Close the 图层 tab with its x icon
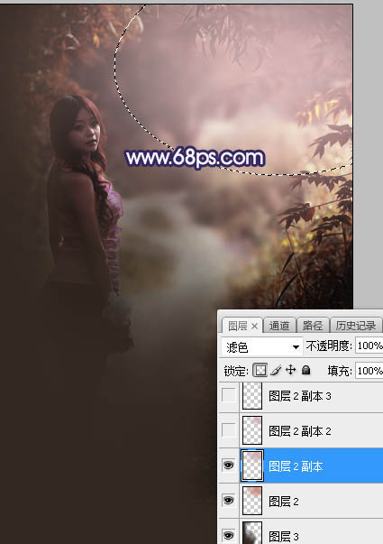The image size is (383, 544). coord(255,326)
